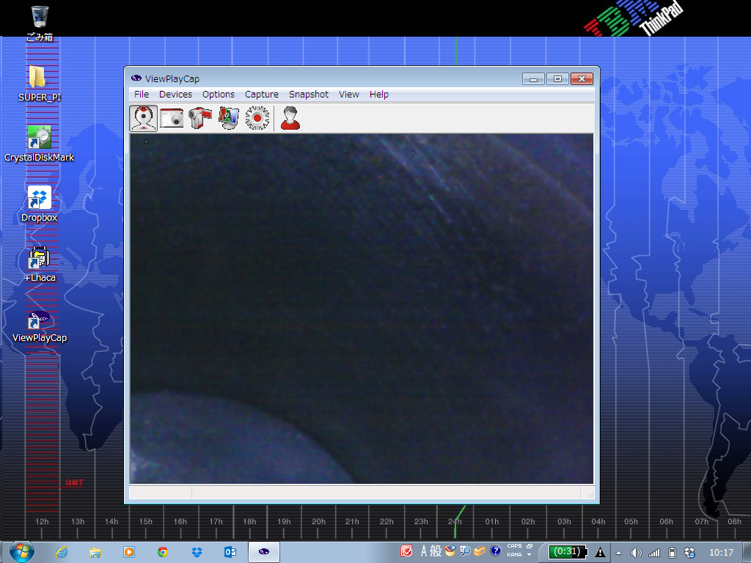Toggle the CAPS indicator on language bar
Viewport: 751px width, 563px height.
514,545
